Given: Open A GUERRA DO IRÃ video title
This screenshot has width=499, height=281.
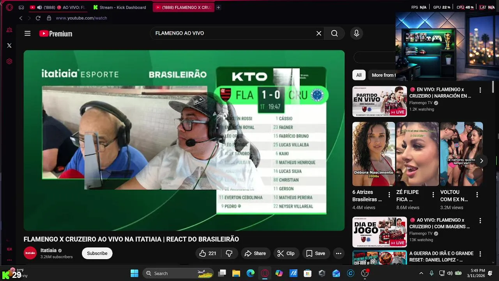Looking at the screenshot, I should click(x=441, y=256).
